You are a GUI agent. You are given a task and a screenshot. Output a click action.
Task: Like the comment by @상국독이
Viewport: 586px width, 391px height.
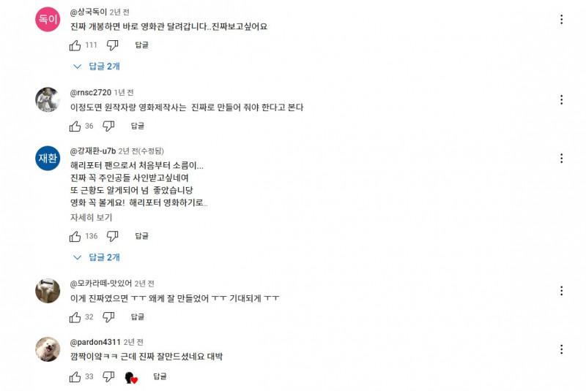75,45
